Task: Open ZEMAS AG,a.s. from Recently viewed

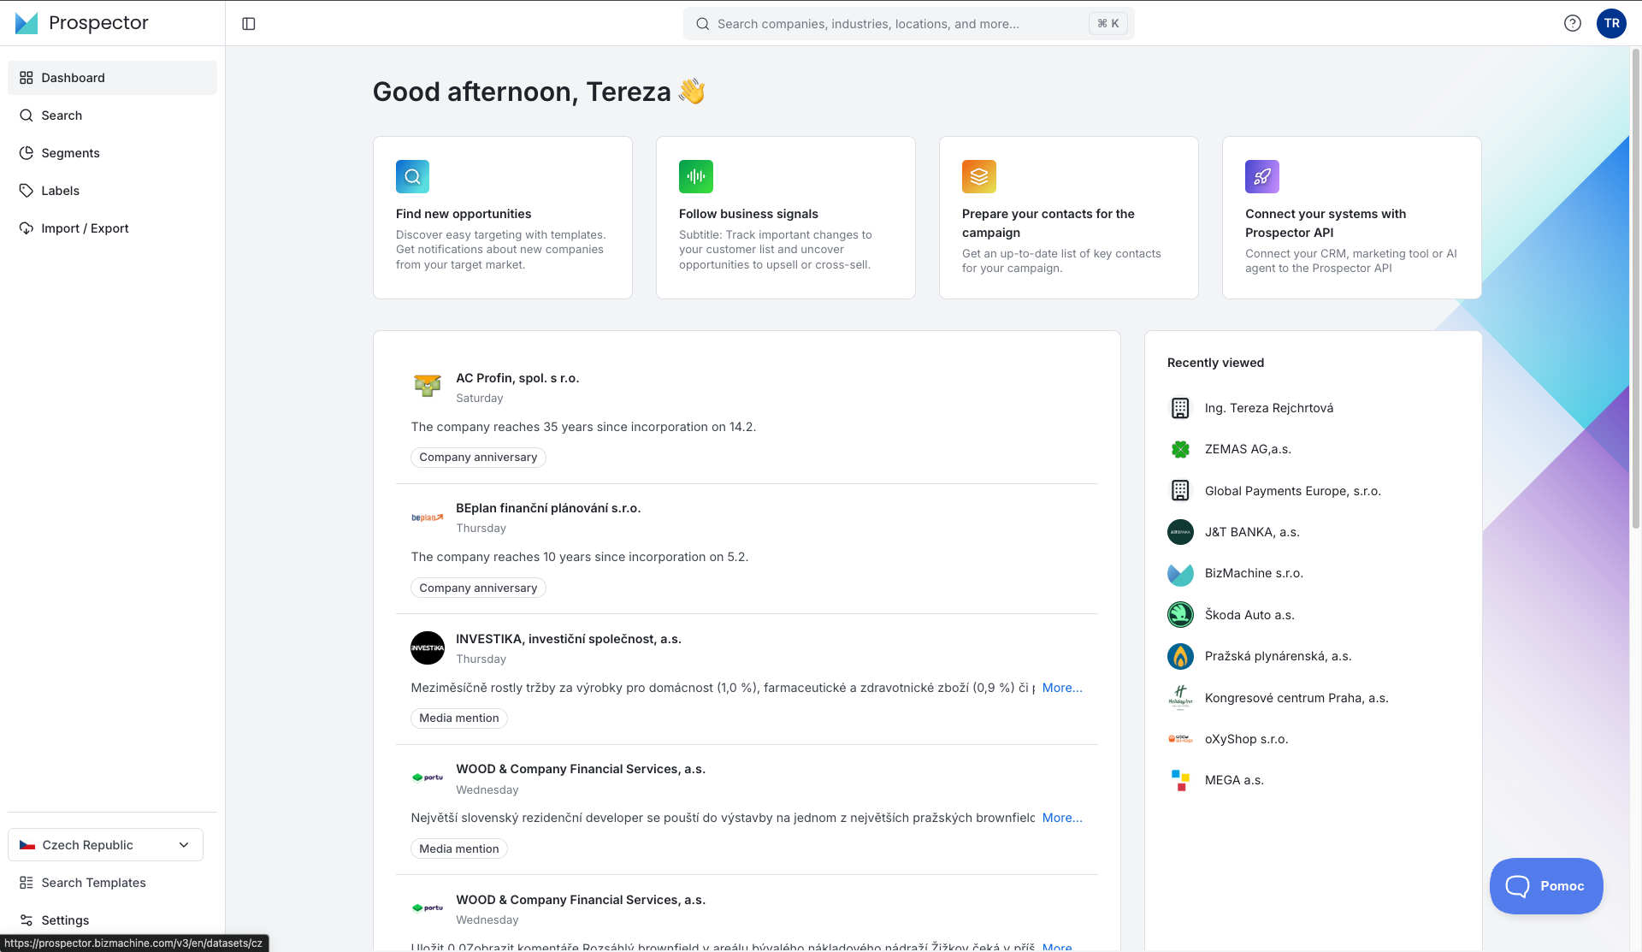Action: [1248, 449]
